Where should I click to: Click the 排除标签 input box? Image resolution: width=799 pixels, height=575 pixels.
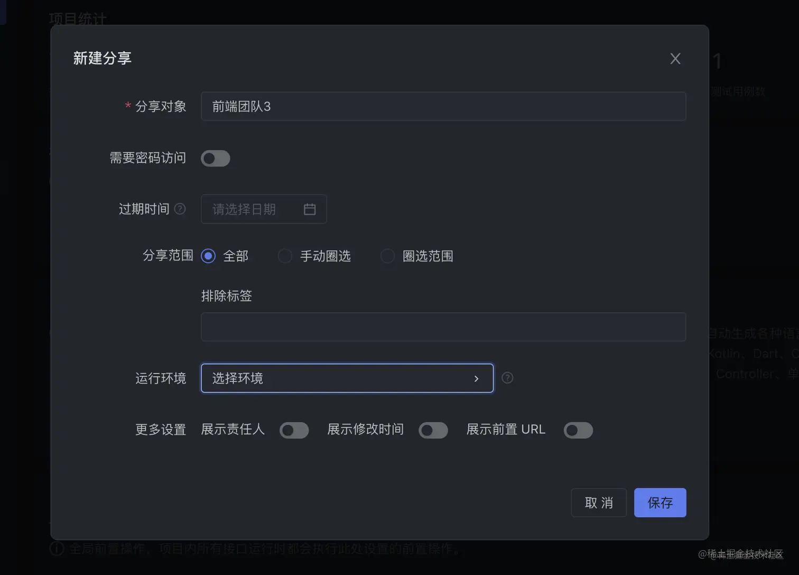pos(443,327)
